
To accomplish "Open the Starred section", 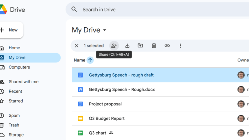I will click(x=16, y=101).
